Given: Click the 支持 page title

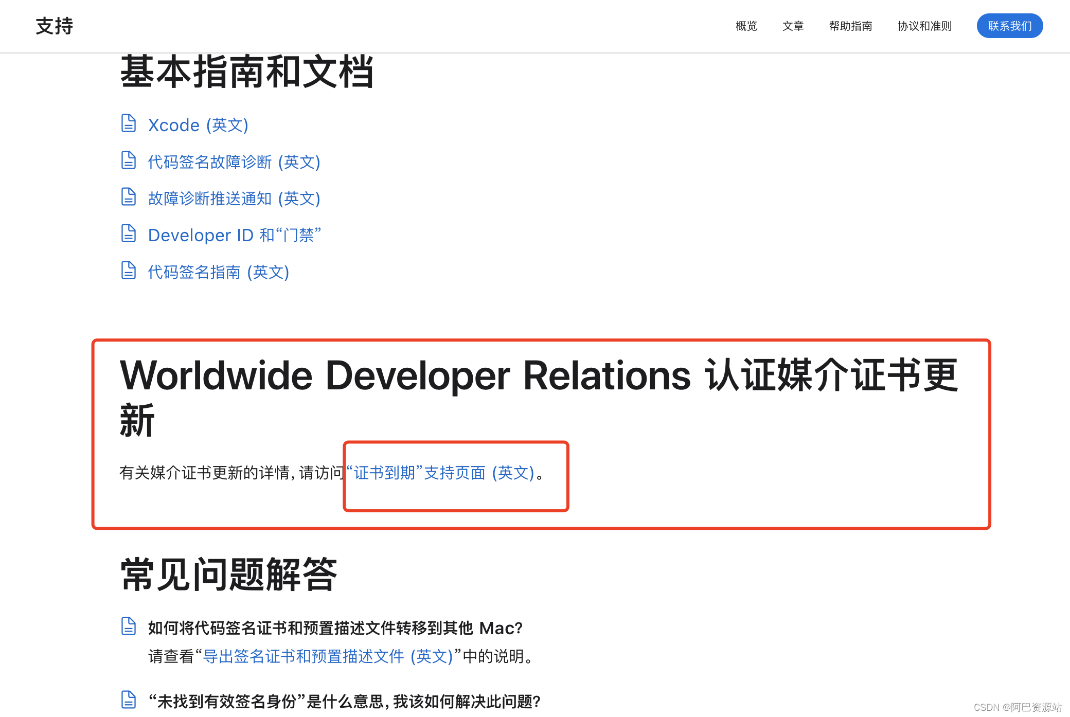Looking at the screenshot, I should click(55, 26).
